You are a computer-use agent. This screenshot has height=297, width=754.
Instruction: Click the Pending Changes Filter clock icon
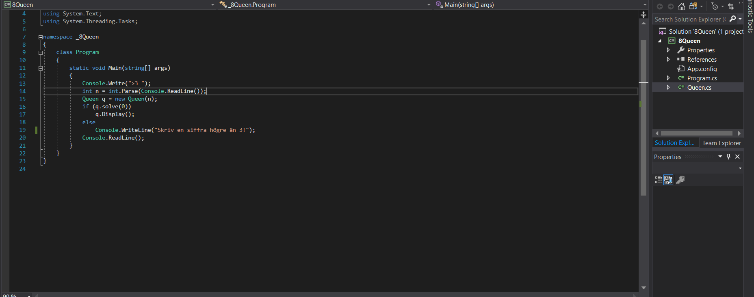point(715,6)
